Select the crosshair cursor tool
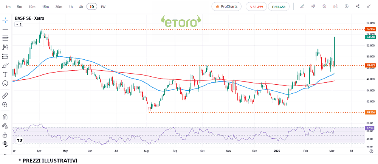The width and height of the screenshot is (378, 164). click(x=5, y=20)
